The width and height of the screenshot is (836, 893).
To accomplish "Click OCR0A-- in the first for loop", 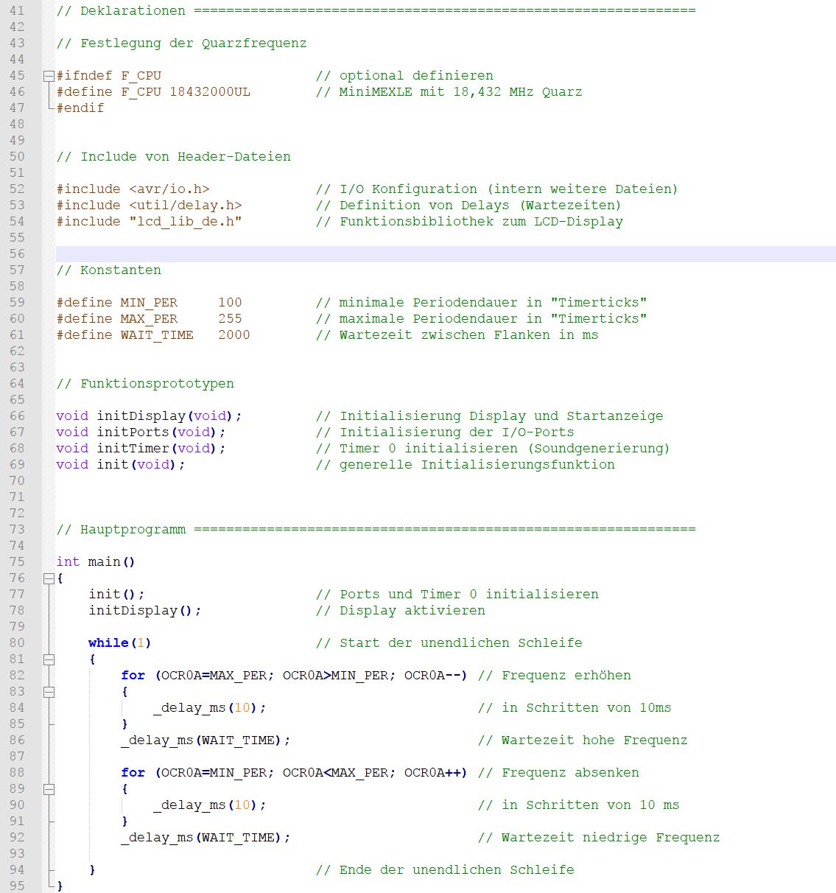I will pyautogui.click(x=433, y=676).
